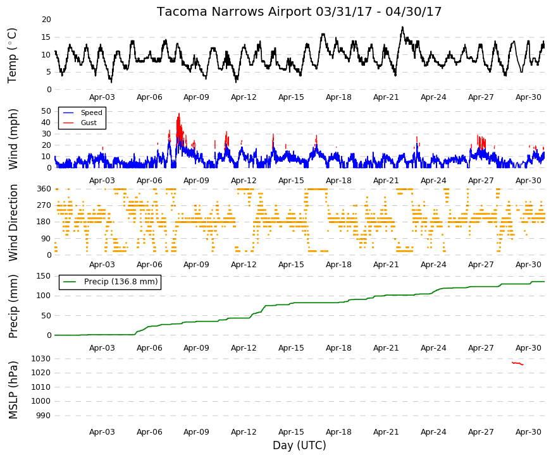Click the highest red gust peak near 50 mph
551x458 pixels.
pos(179,114)
